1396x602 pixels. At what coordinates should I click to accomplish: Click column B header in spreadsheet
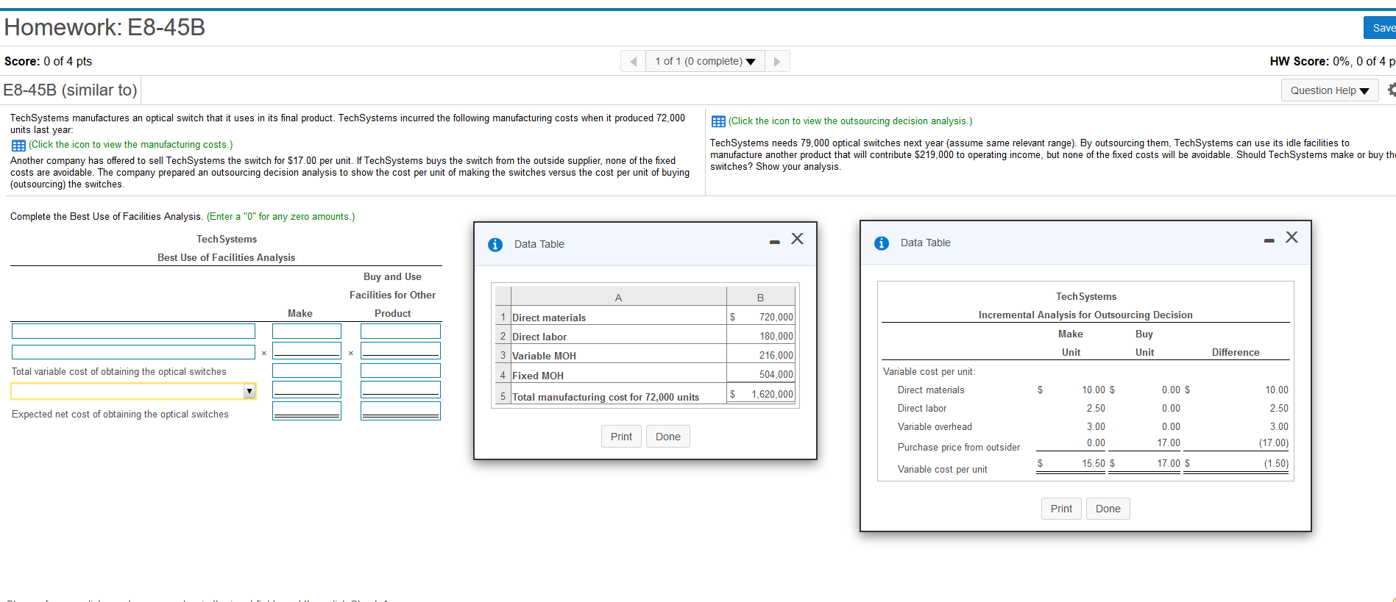761,297
